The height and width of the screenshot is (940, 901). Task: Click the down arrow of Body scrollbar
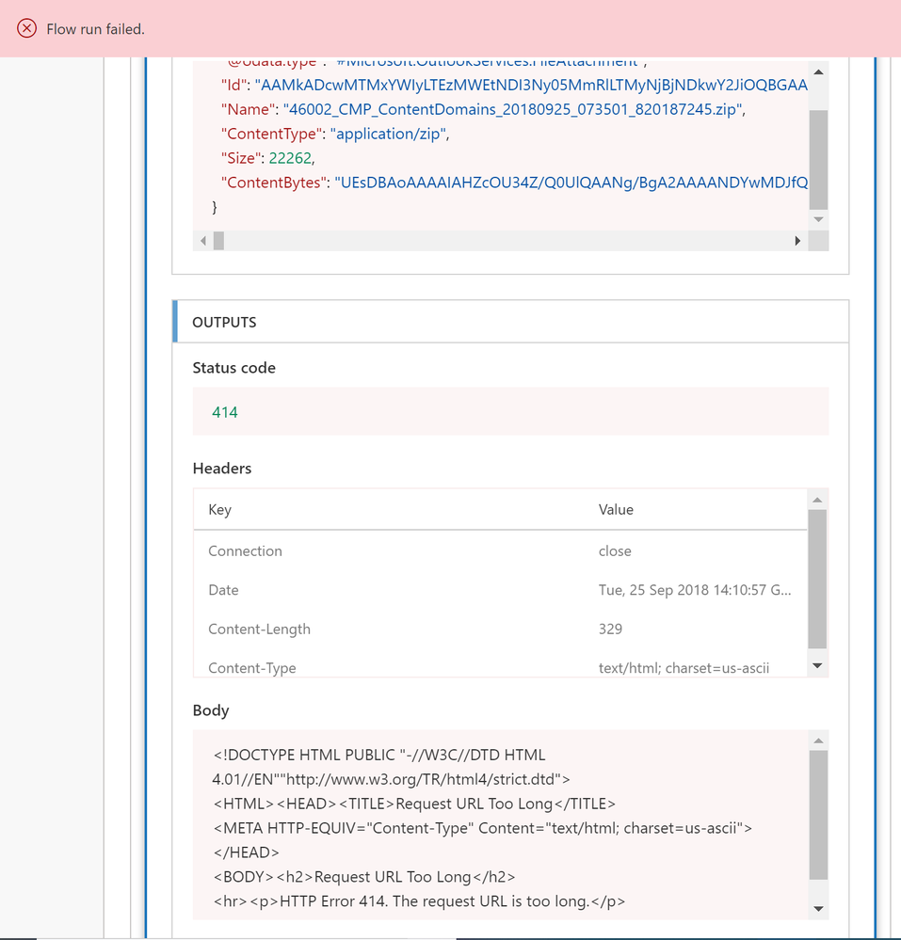pos(818,909)
